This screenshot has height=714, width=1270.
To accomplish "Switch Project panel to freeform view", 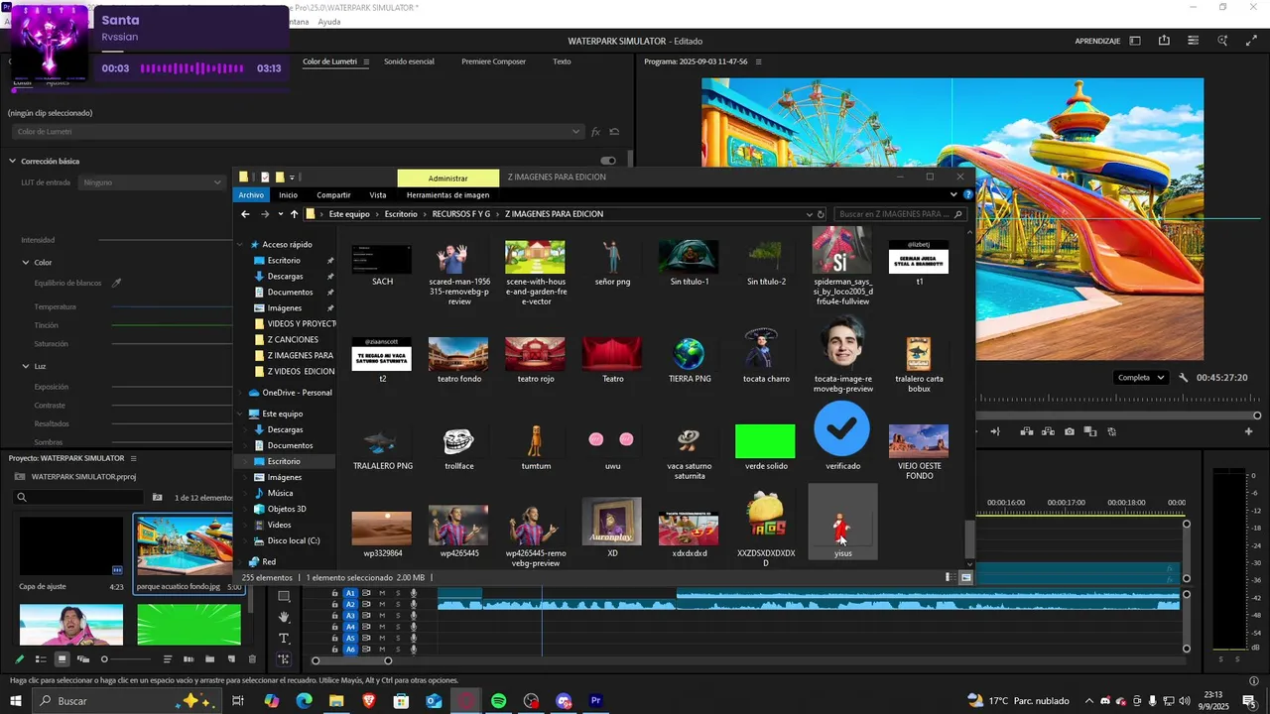I will pyautogui.click(x=83, y=659).
